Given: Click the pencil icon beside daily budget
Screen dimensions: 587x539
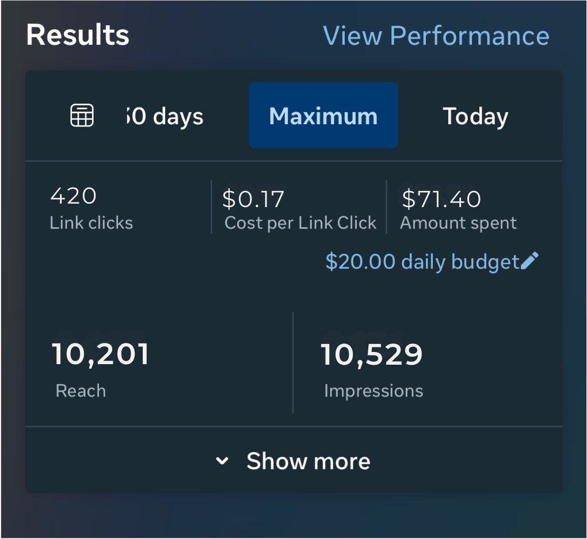Looking at the screenshot, I should (x=530, y=261).
